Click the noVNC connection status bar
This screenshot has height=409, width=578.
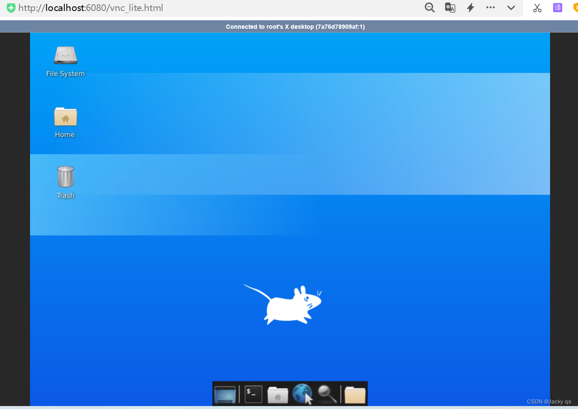289,26
